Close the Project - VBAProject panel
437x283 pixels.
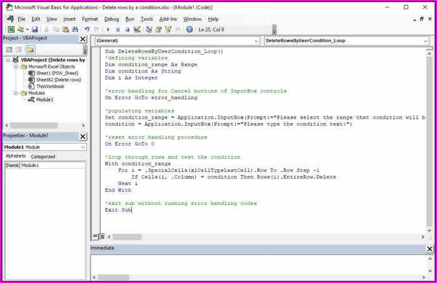tap(83, 39)
